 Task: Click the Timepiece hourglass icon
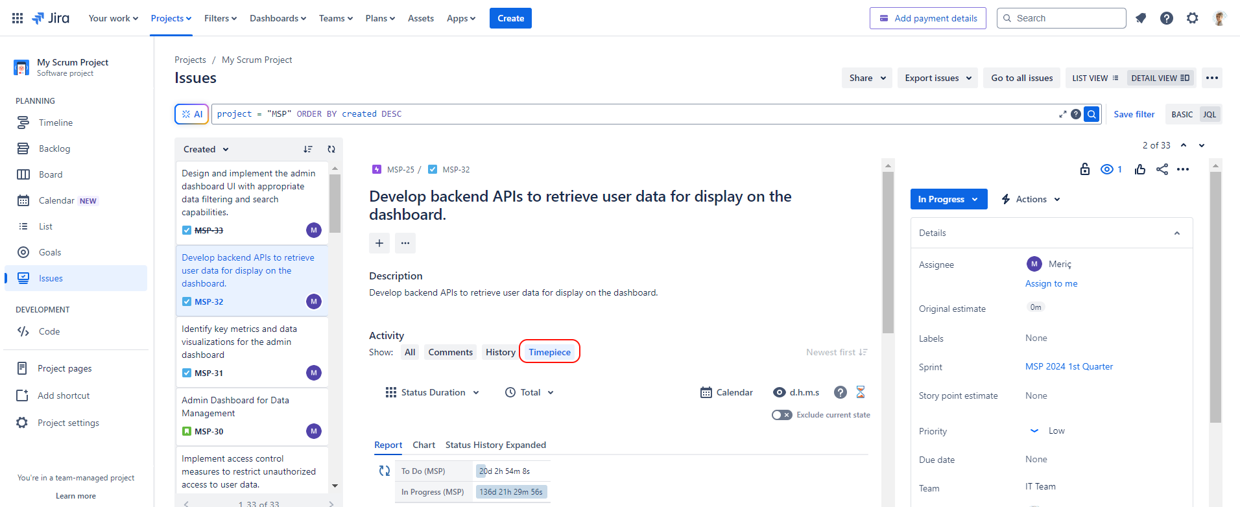point(861,392)
